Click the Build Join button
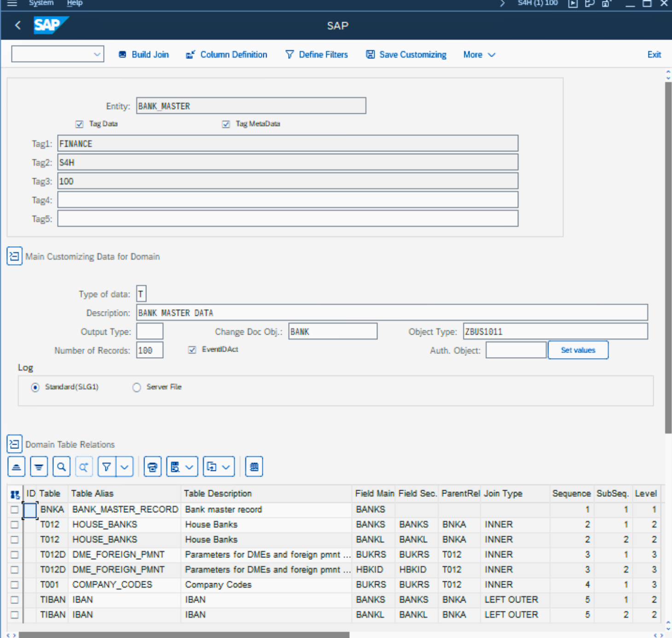 pyautogui.click(x=144, y=54)
